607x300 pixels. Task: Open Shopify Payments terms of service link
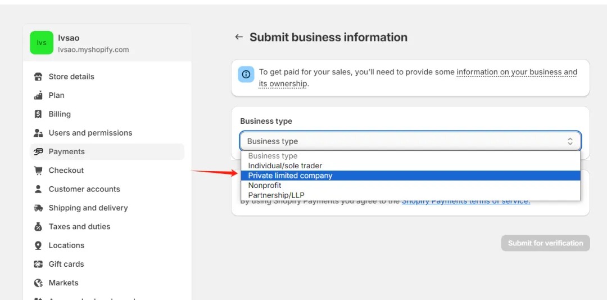(465, 201)
